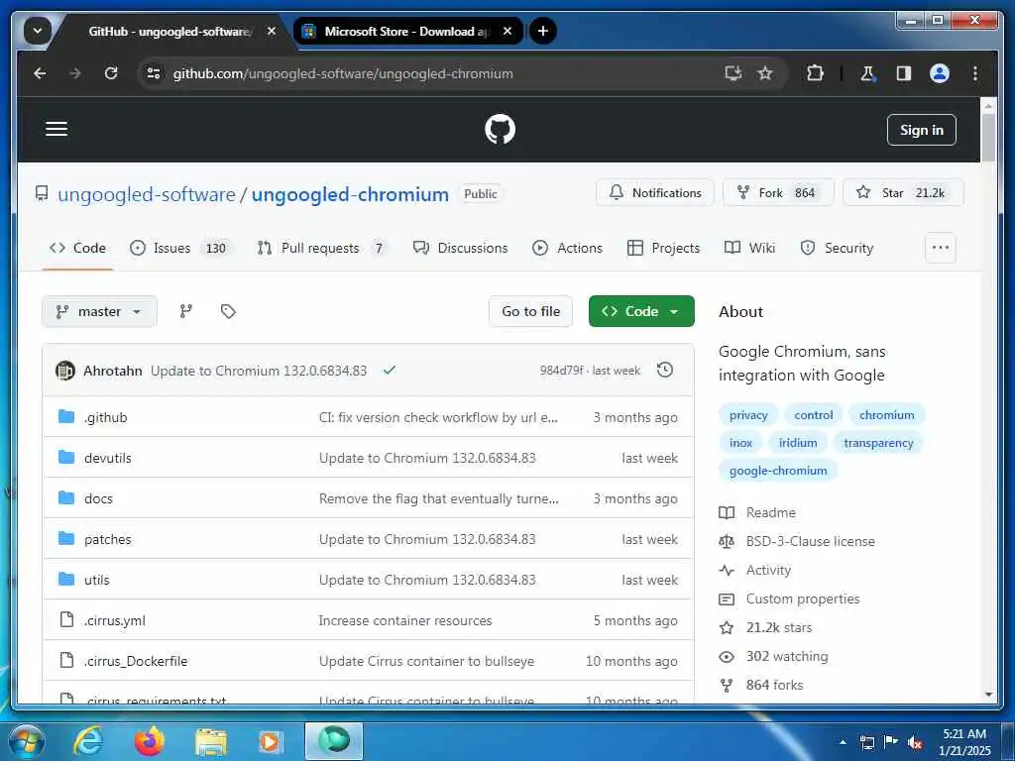
Task: Open the Readme link in About
Action: coord(770,512)
